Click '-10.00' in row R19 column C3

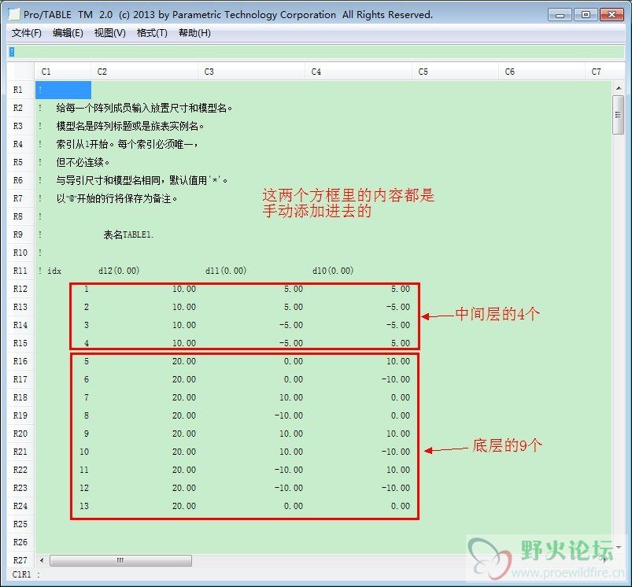tap(289, 415)
